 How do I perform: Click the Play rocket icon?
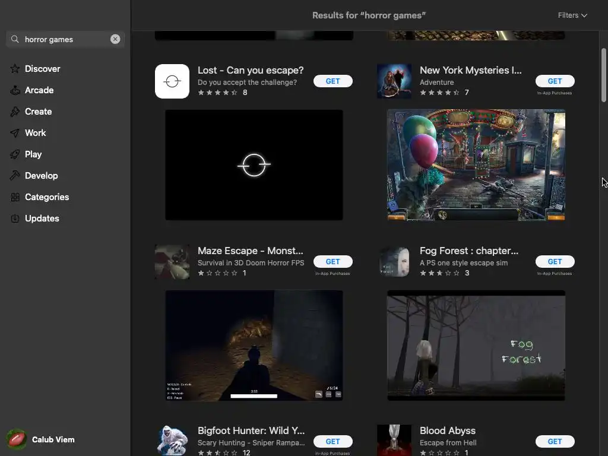(15, 154)
